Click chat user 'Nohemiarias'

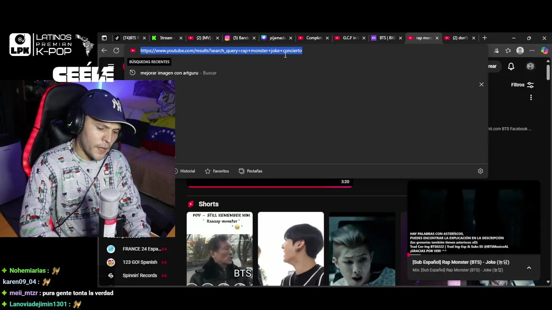pos(28,271)
